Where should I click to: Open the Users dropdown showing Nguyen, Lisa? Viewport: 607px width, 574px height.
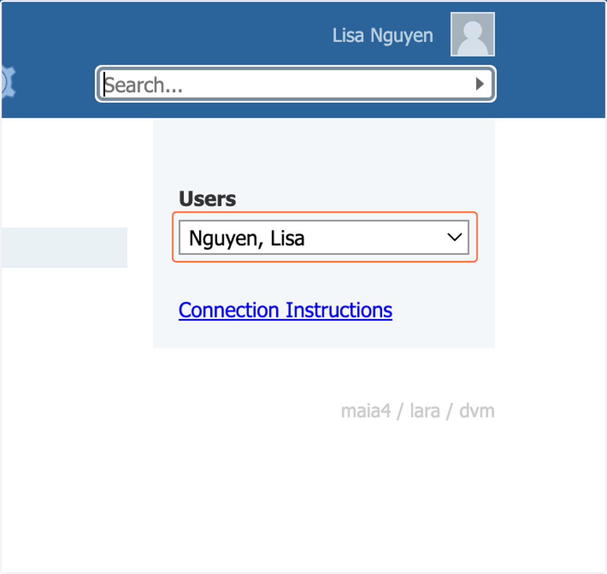324,237
